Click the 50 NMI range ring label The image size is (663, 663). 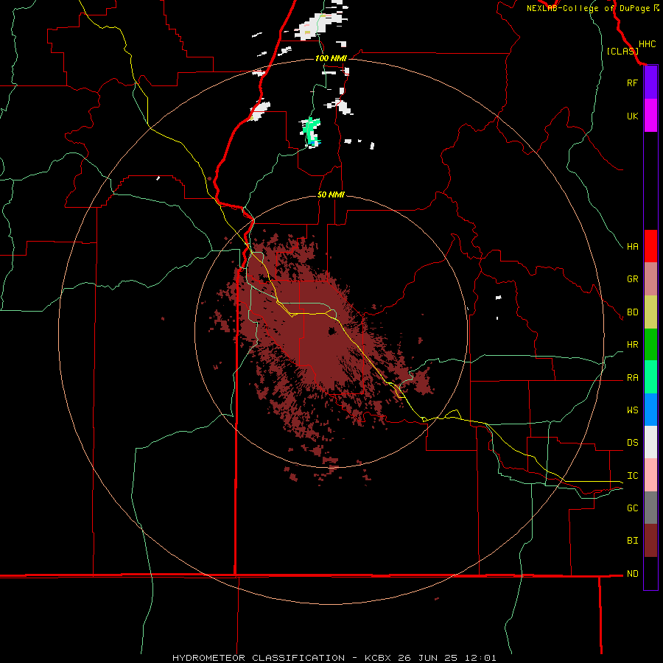tap(331, 195)
